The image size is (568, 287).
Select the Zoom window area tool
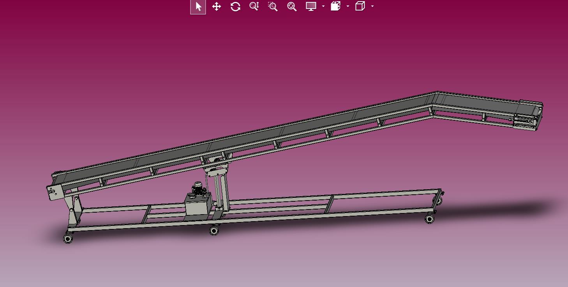[x=273, y=7]
